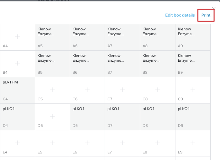Select Klenow Enzyme in cell B8
220x160 pixels.
click(157, 64)
